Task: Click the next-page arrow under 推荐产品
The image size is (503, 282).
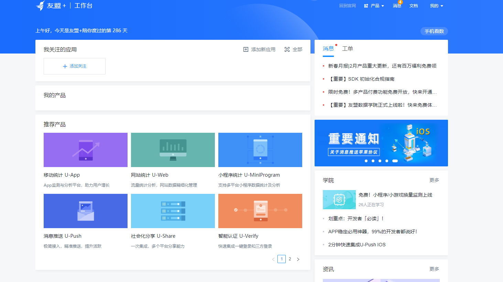Action: [298, 259]
